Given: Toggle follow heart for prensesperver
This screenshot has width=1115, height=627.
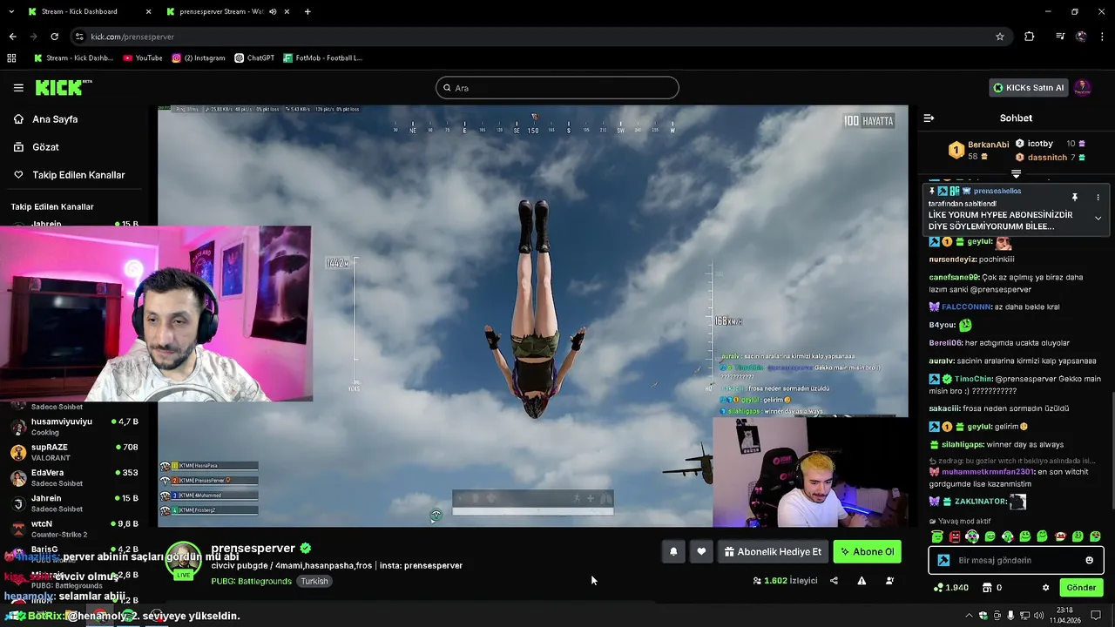Looking at the screenshot, I should coord(701,551).
